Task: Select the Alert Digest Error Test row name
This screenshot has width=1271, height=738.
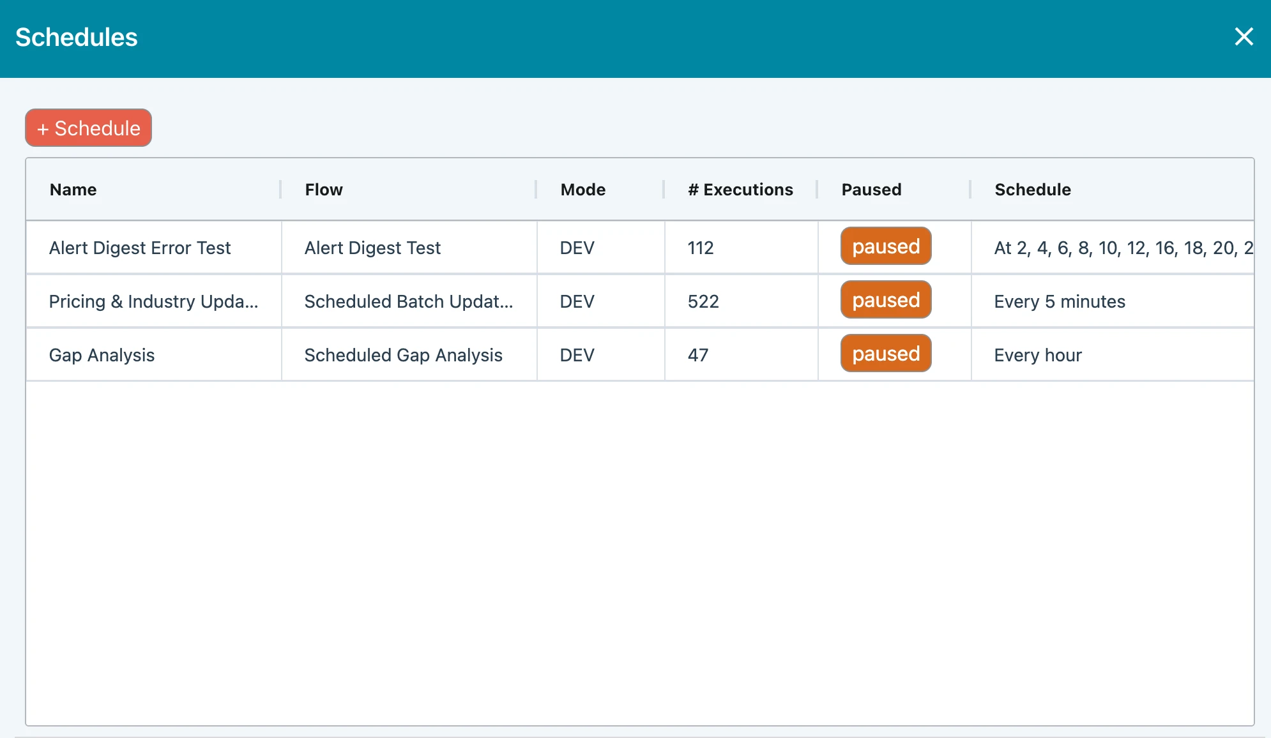Action: pos(140,248)
